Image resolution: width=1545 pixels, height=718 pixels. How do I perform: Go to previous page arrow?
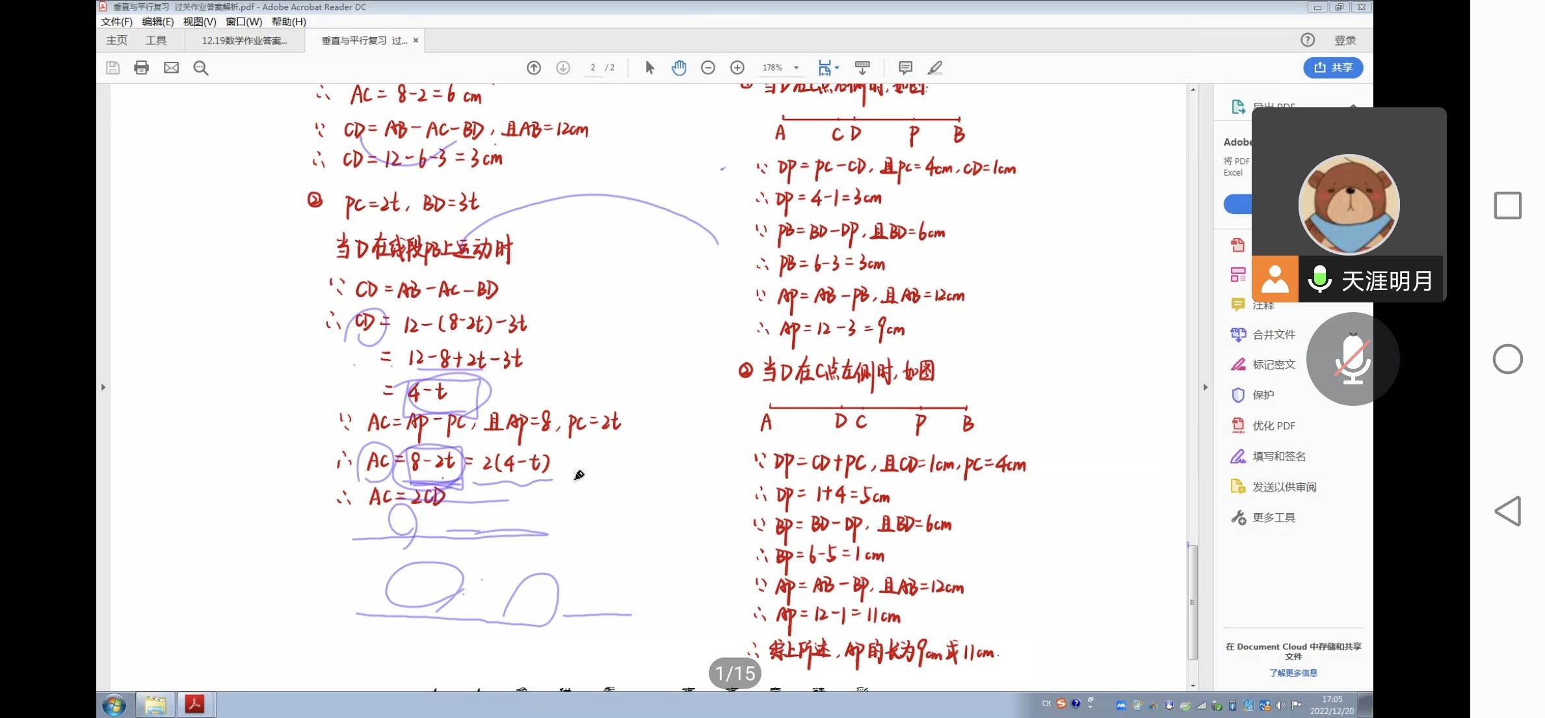534,68
